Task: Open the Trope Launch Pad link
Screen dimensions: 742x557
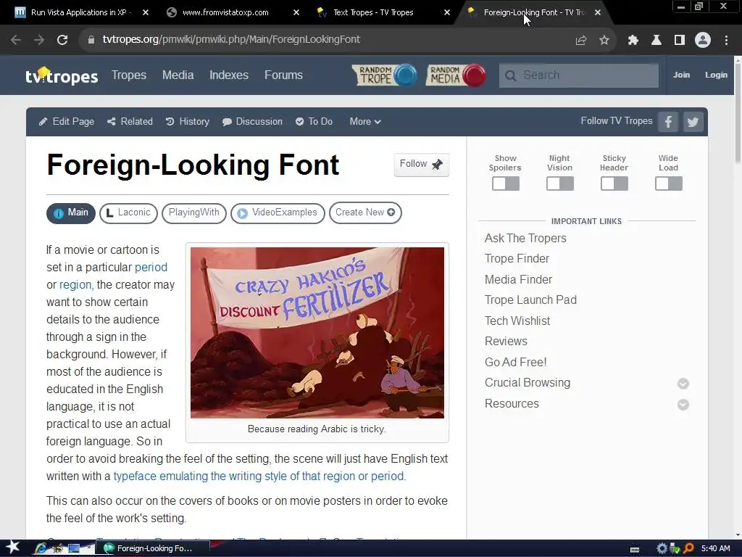Action: [x=530, y=300]
